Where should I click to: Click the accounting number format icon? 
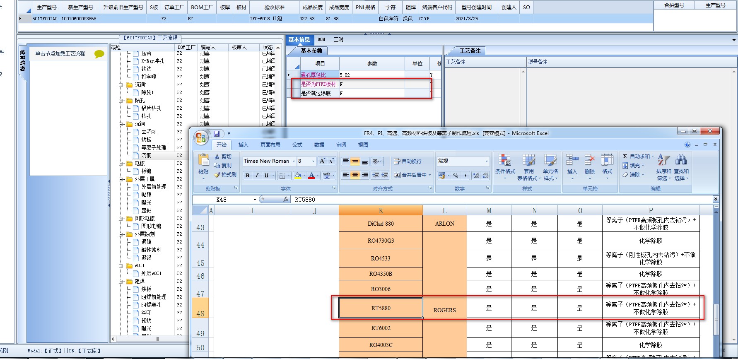click(x=441, y=176)
